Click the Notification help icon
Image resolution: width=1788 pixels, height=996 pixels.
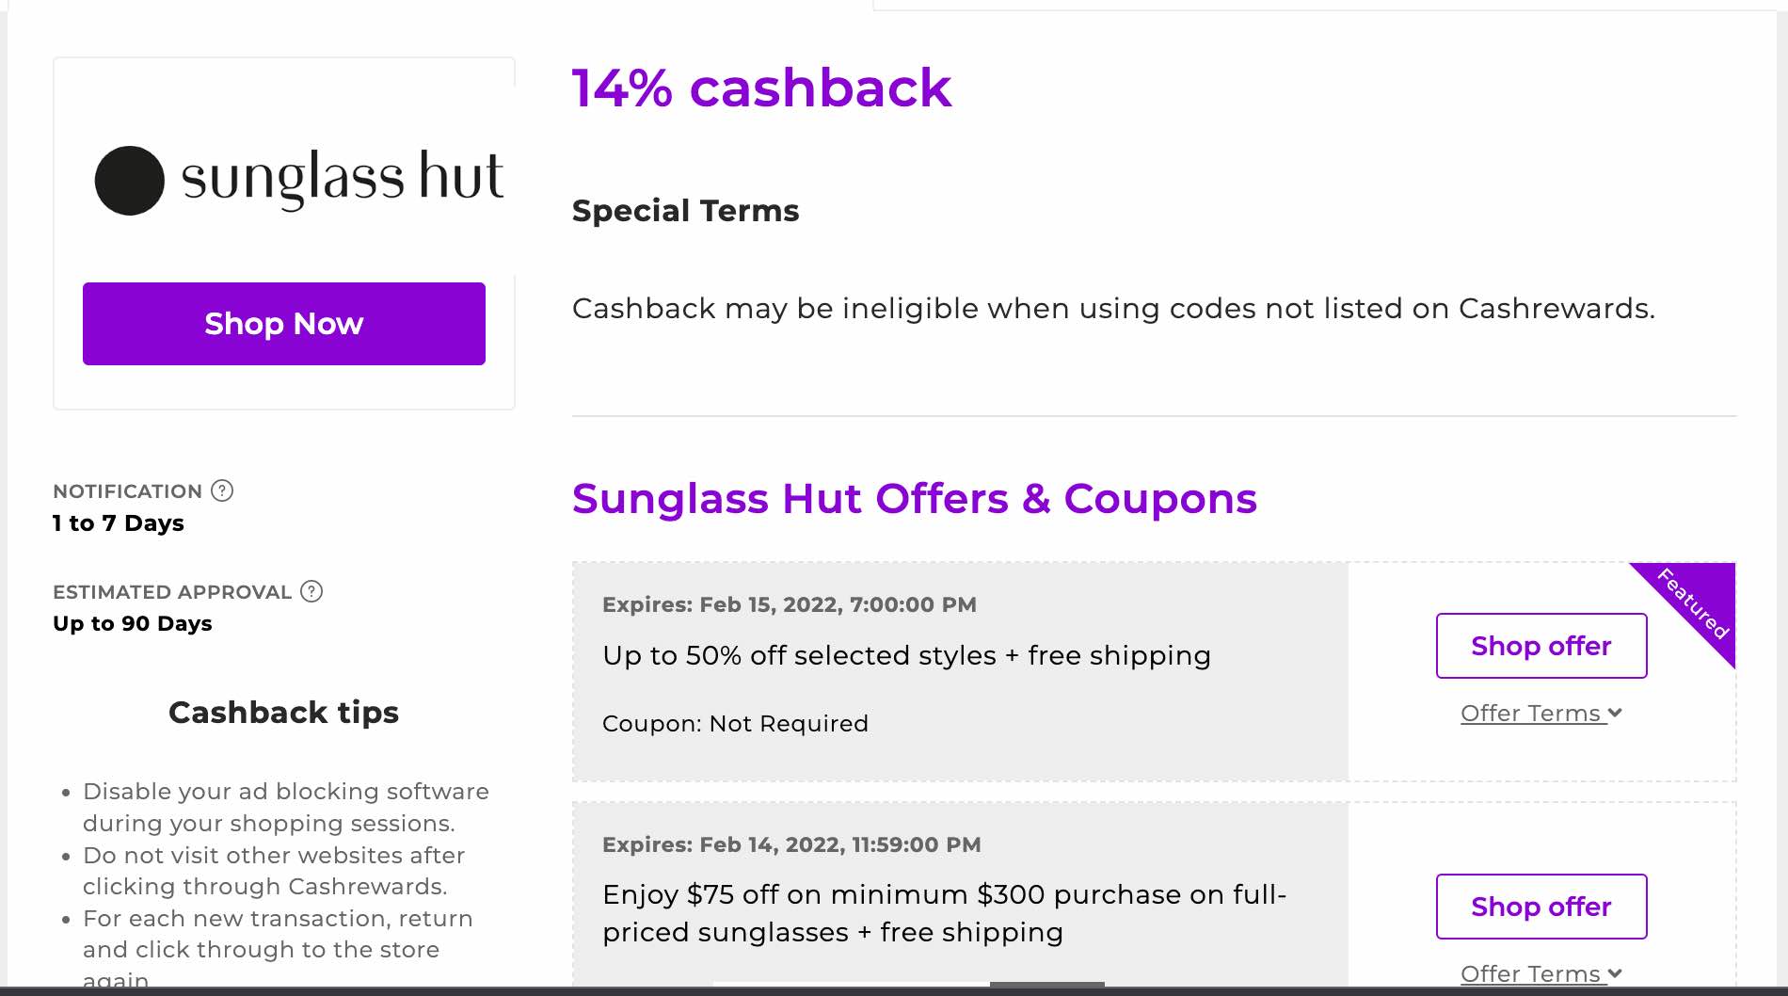coord(222,490)
